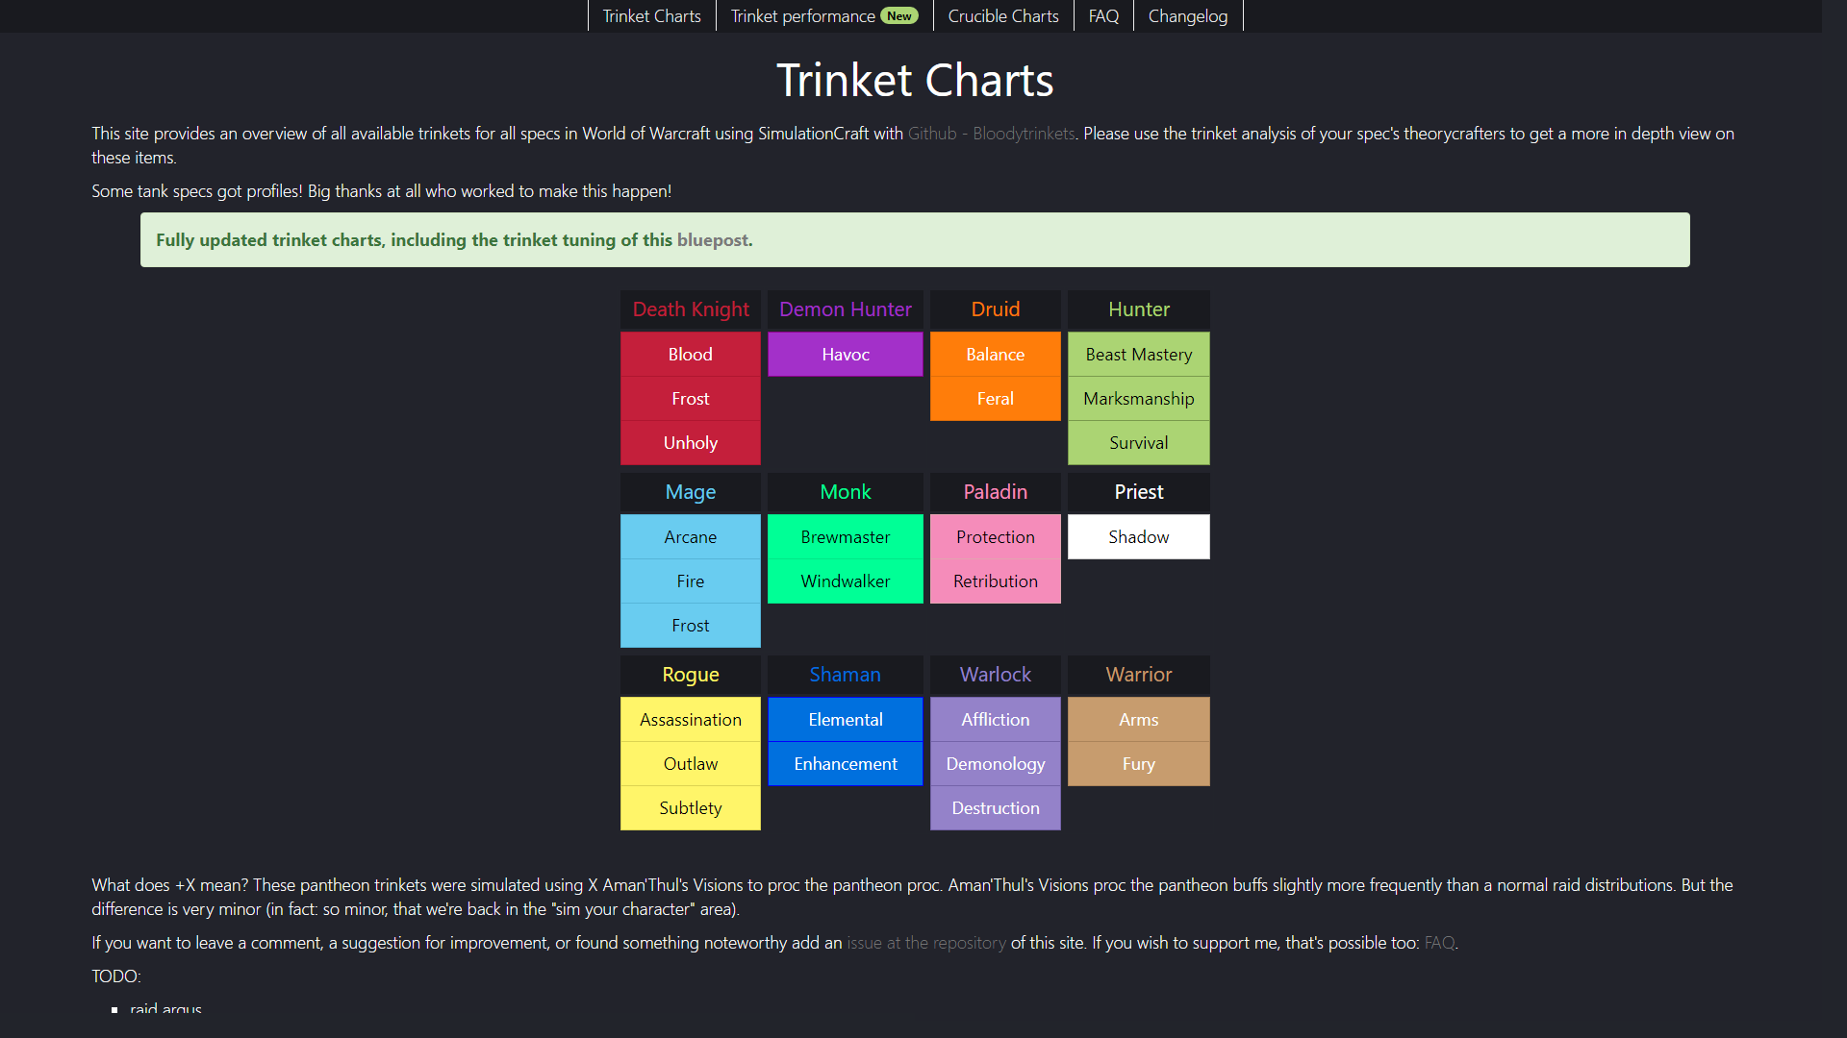The height and width of the screenshot is (1038, 1847).
Task: Click the New badge beside Trinket performance
Action: click(899, 16)
